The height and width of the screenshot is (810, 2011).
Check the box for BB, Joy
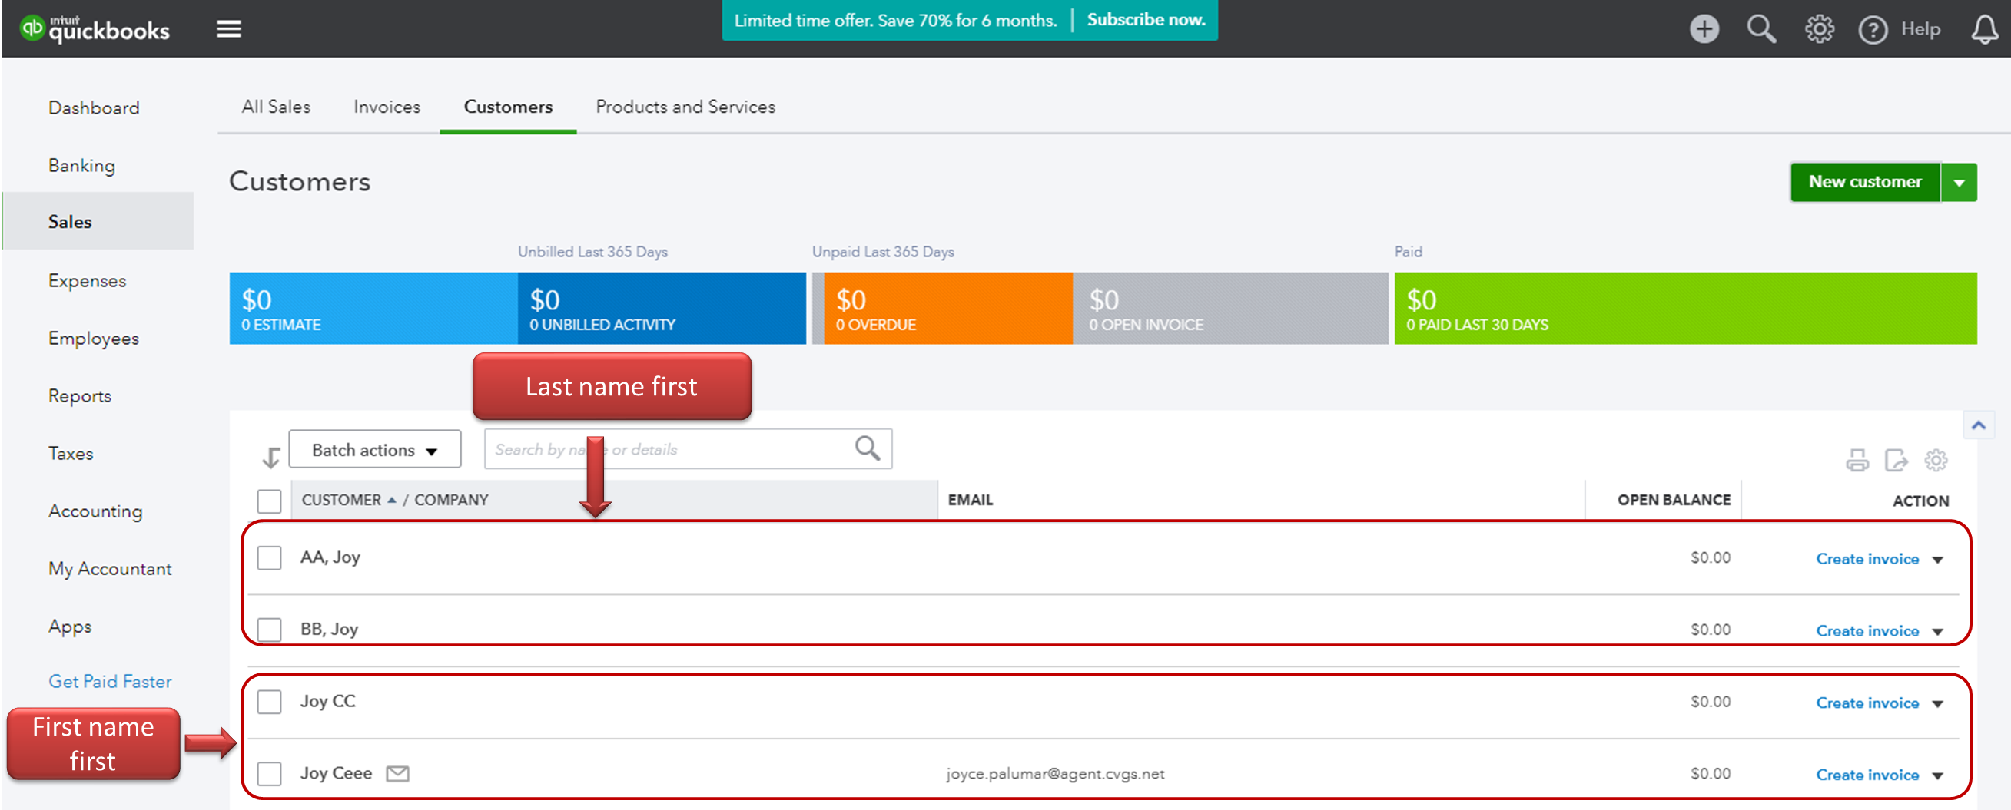pyautogui.click(x=269, y=629)
